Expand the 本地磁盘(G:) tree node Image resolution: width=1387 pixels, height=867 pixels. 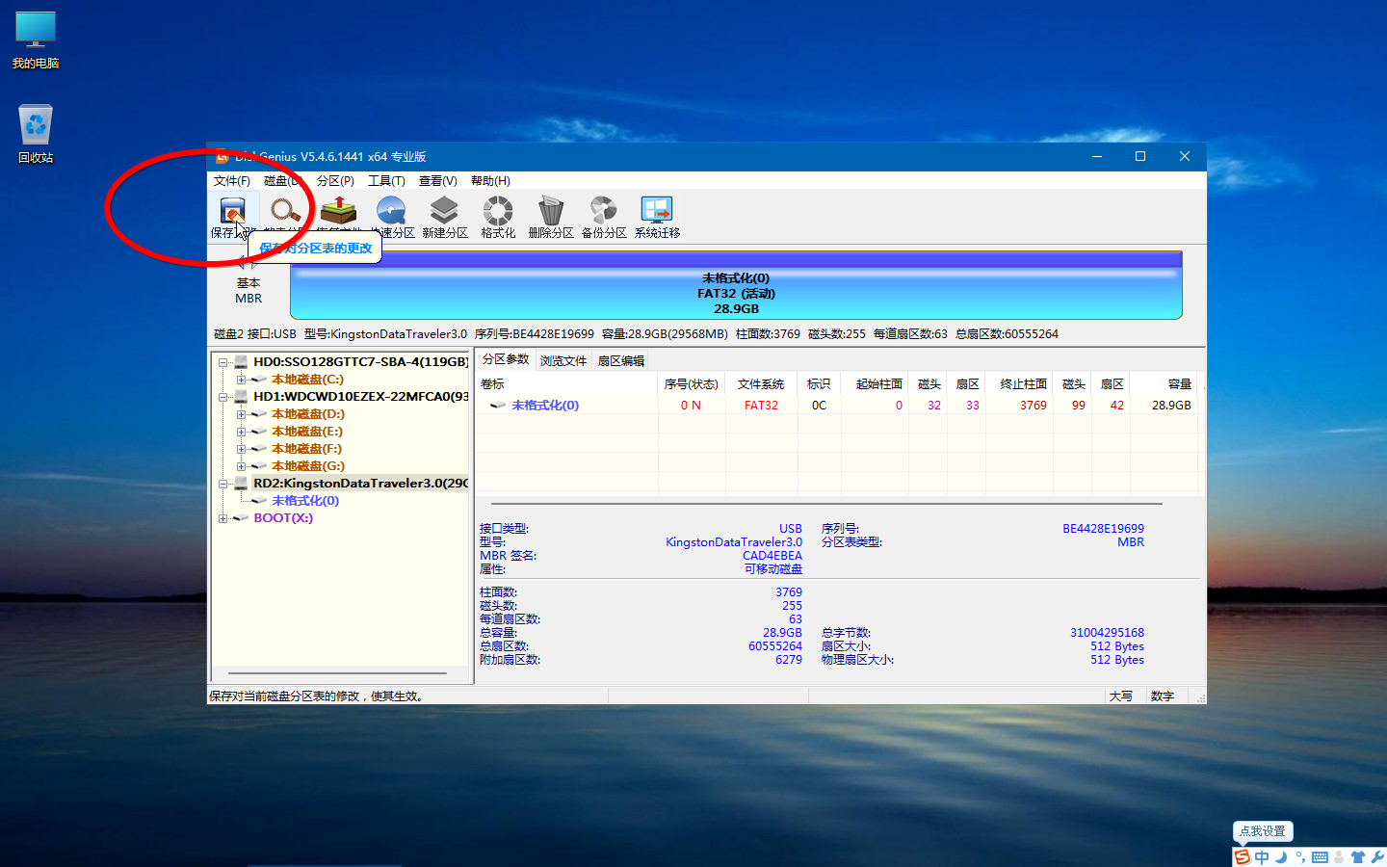[x=241, y=466]
